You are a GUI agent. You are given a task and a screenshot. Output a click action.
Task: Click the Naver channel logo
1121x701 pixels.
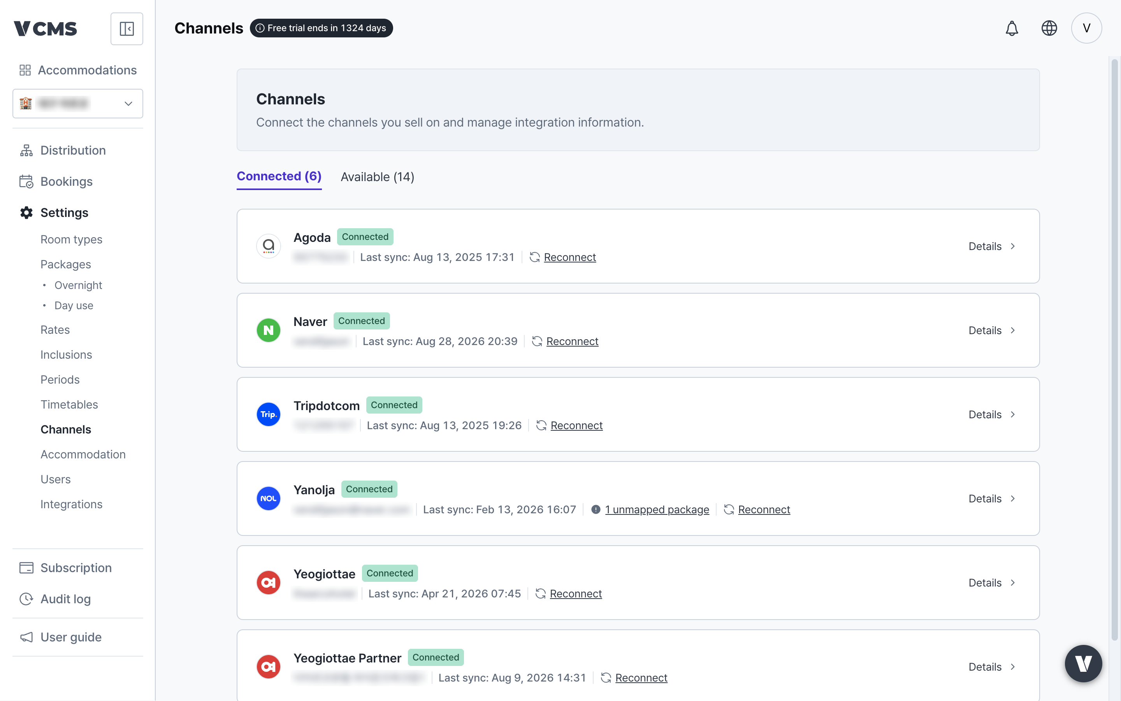(269, 330)
